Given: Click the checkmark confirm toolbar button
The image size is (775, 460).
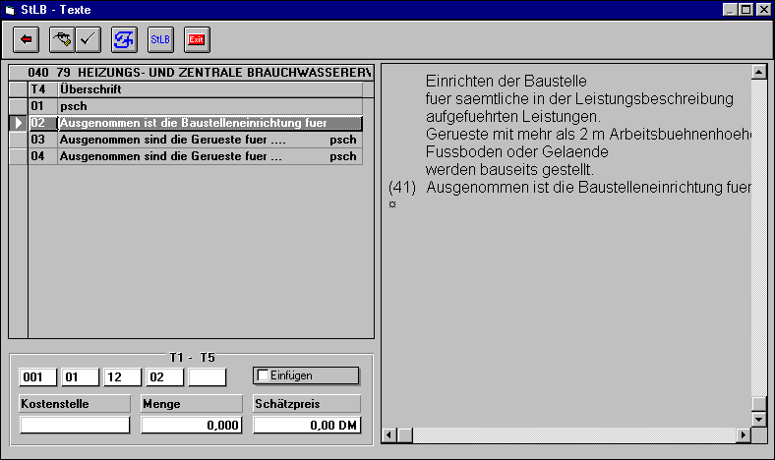Looking at the screenshot, I should pyautogui.click(x=89, y=39).
